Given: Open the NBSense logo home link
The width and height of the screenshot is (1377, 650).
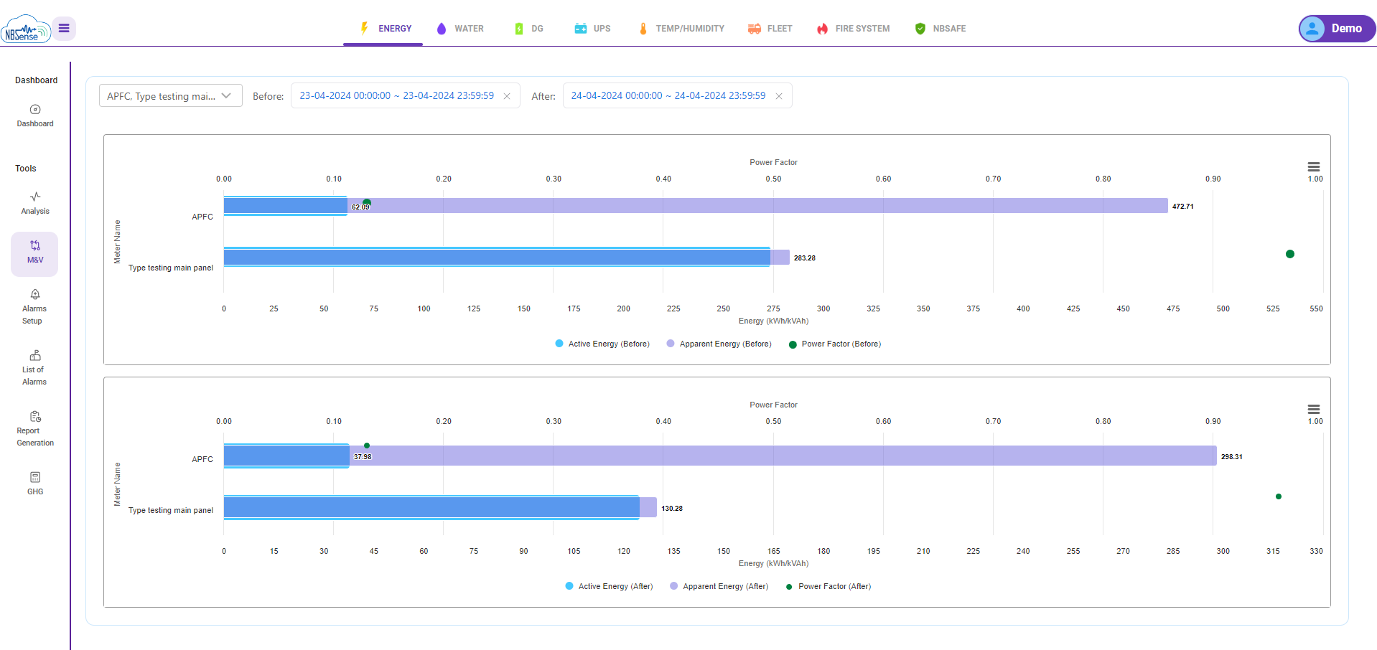Looking at the screenshot, I should tap(25, 29).
